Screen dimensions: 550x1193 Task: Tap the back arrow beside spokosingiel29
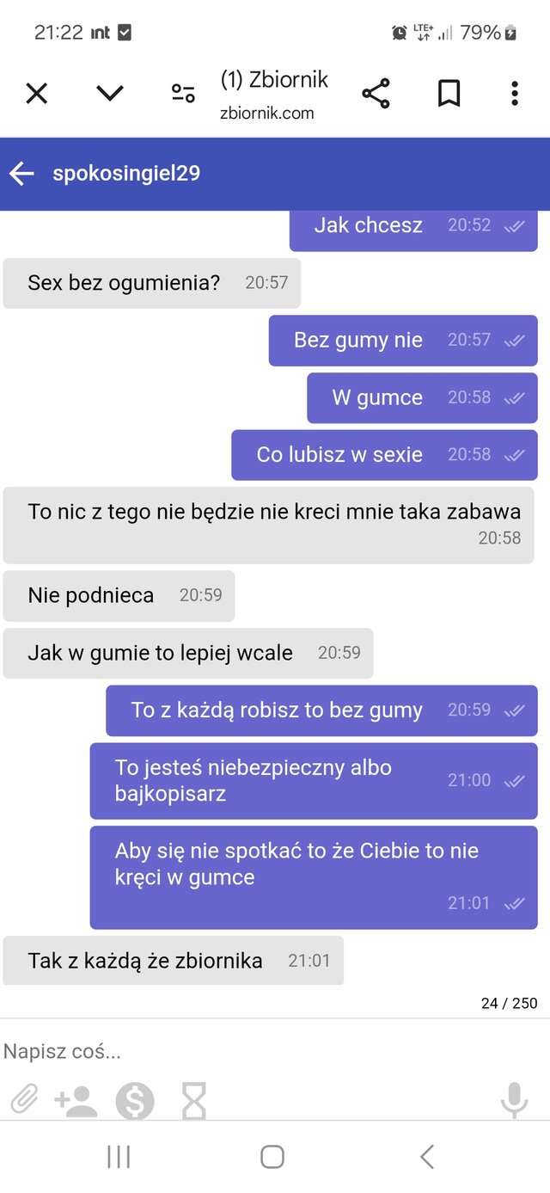[21, 174]
